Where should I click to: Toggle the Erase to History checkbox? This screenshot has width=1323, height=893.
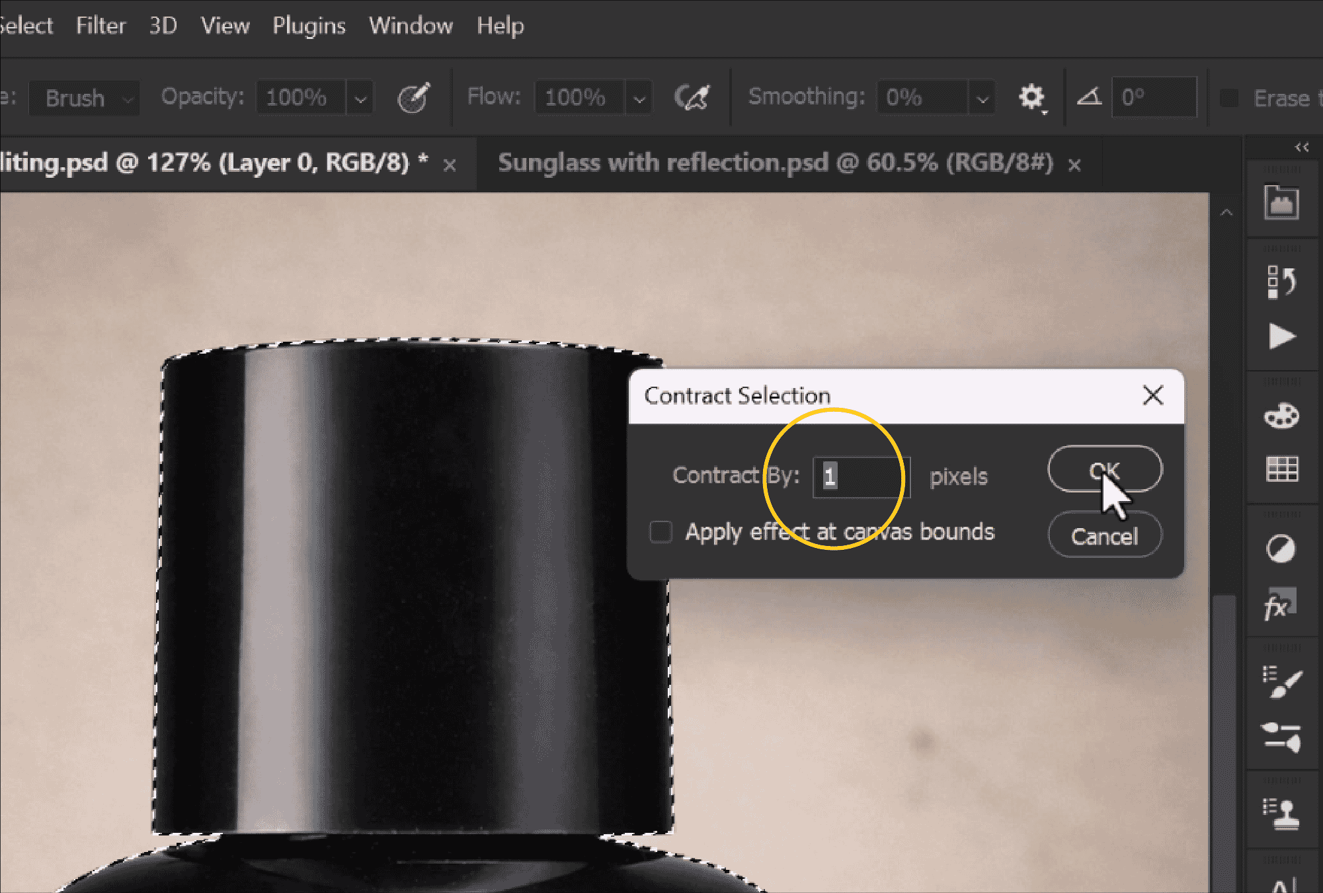pyautogui.click(x=1229, y=98)
